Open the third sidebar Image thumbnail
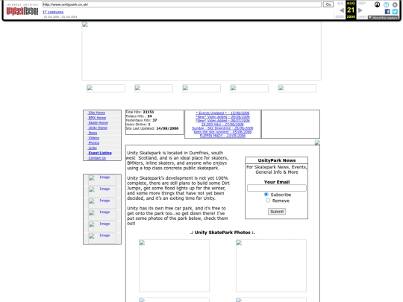The height and width of the screenshot is (302, 403). click(102, 204)
